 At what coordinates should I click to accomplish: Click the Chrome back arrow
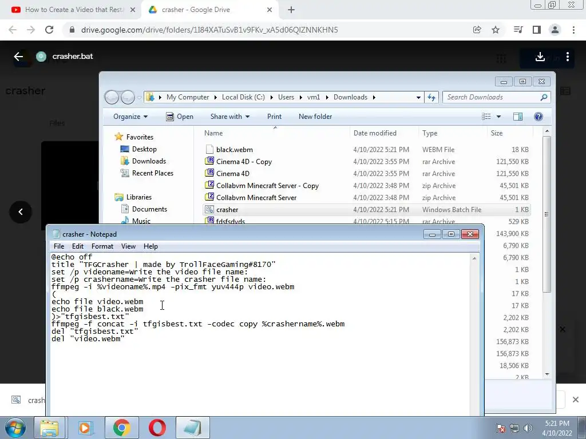(x=13, y=30)
